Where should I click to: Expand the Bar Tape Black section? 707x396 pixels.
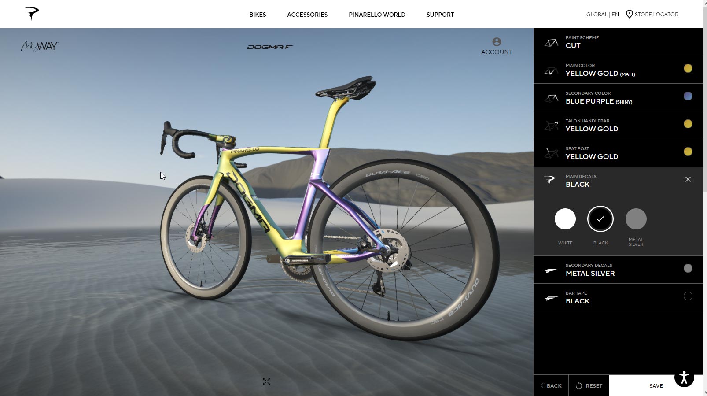pyautogui.click(x=618, y=297)
